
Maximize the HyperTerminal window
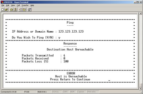138,2
